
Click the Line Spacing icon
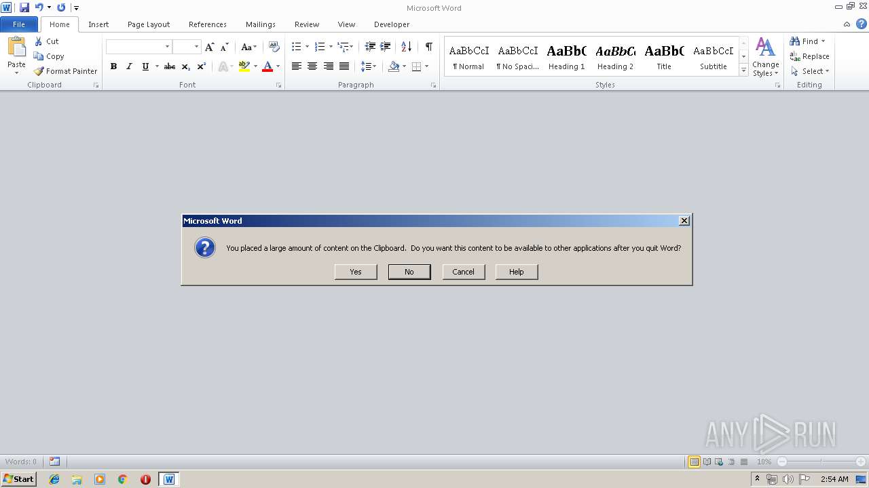(366, 66)
